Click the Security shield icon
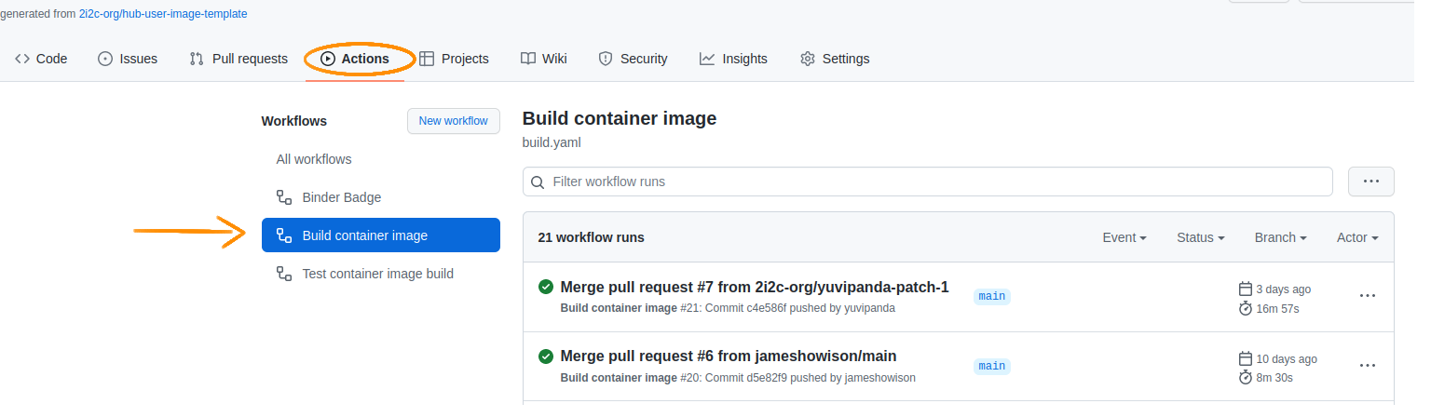The width and height of the screenshot is (1431, 417). pyautogui.click(x=605, y=59)
